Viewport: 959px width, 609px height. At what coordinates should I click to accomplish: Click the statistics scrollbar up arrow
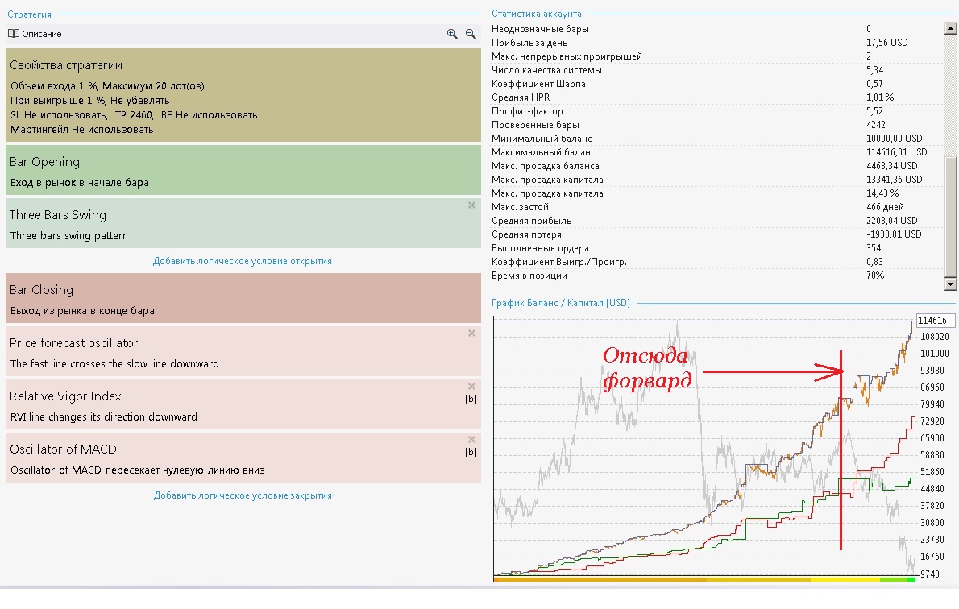950,28
